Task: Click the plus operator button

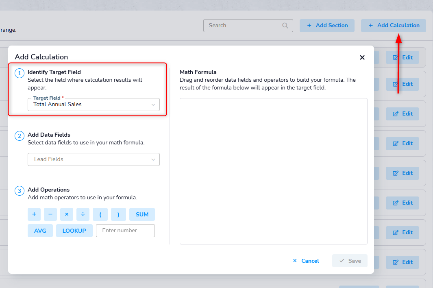Action: 34,214
